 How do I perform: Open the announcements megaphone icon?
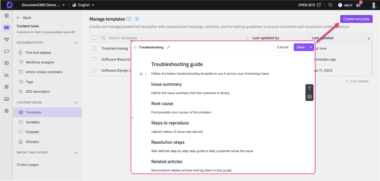click(x=358, y=5)
